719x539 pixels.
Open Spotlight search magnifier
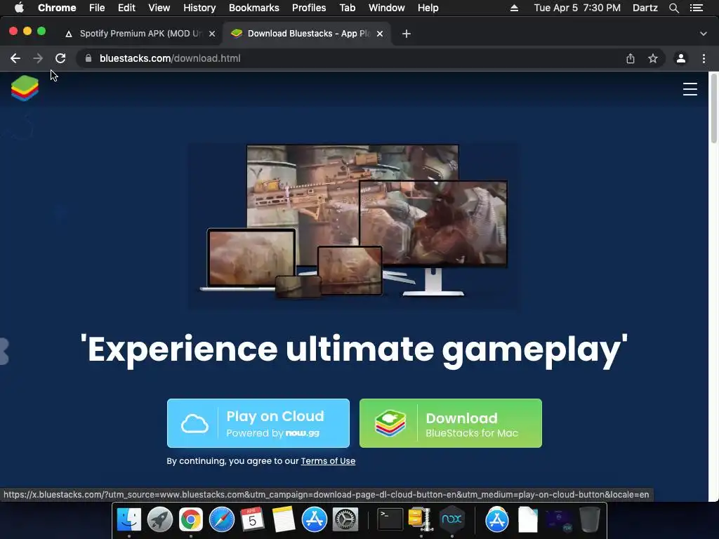[673, 8]
